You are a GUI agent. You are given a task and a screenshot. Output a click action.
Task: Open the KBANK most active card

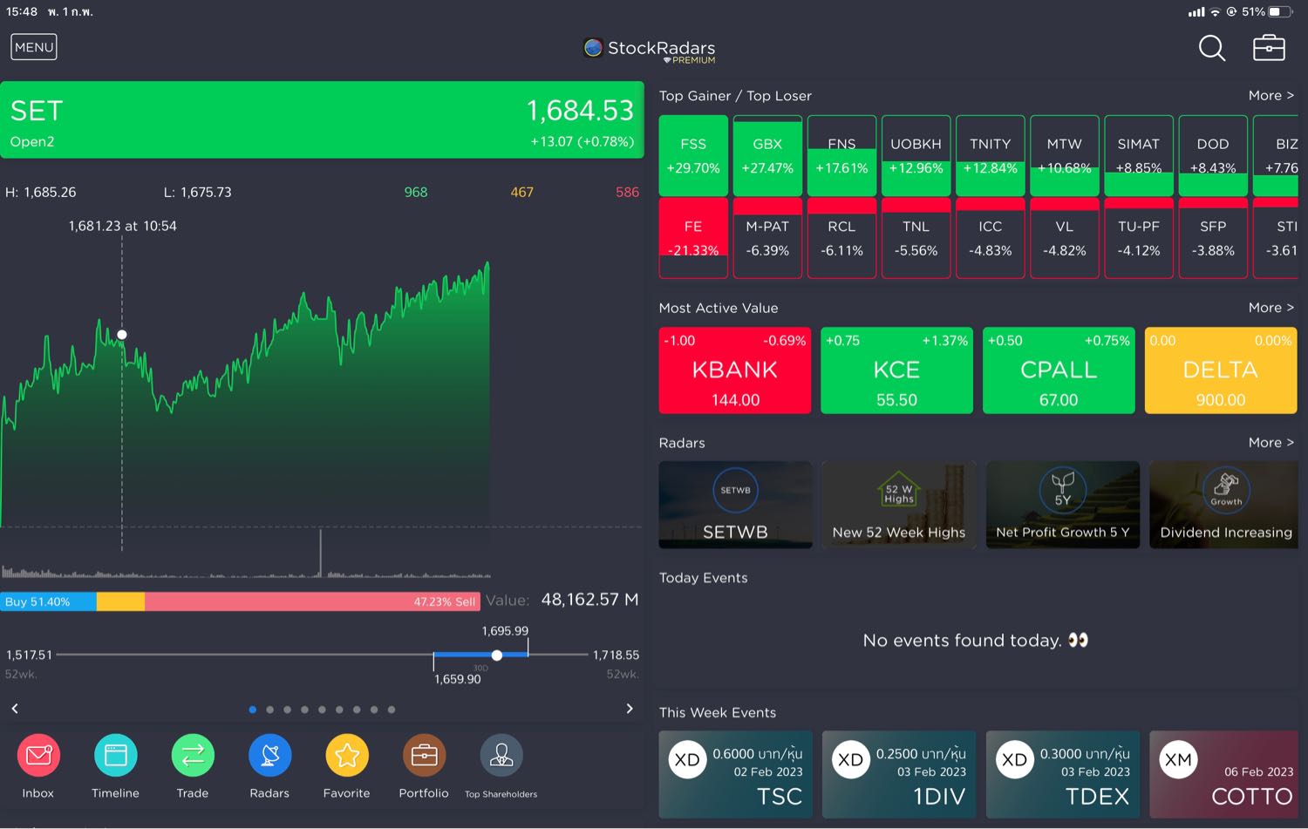tap(735, 370)
